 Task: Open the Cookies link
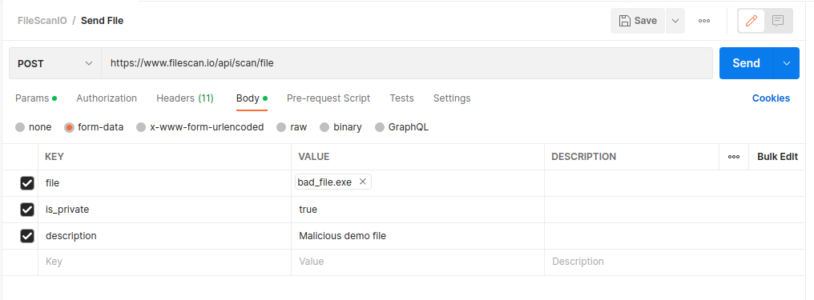pos(771,98)
